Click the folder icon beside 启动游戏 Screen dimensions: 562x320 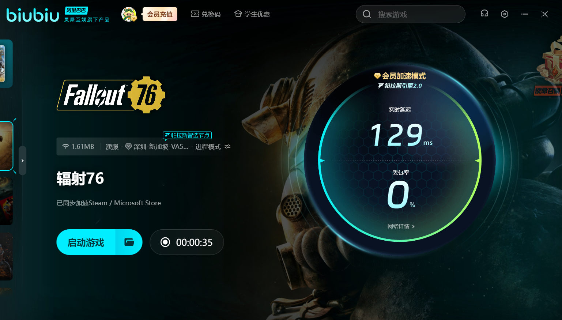(129, 242)
